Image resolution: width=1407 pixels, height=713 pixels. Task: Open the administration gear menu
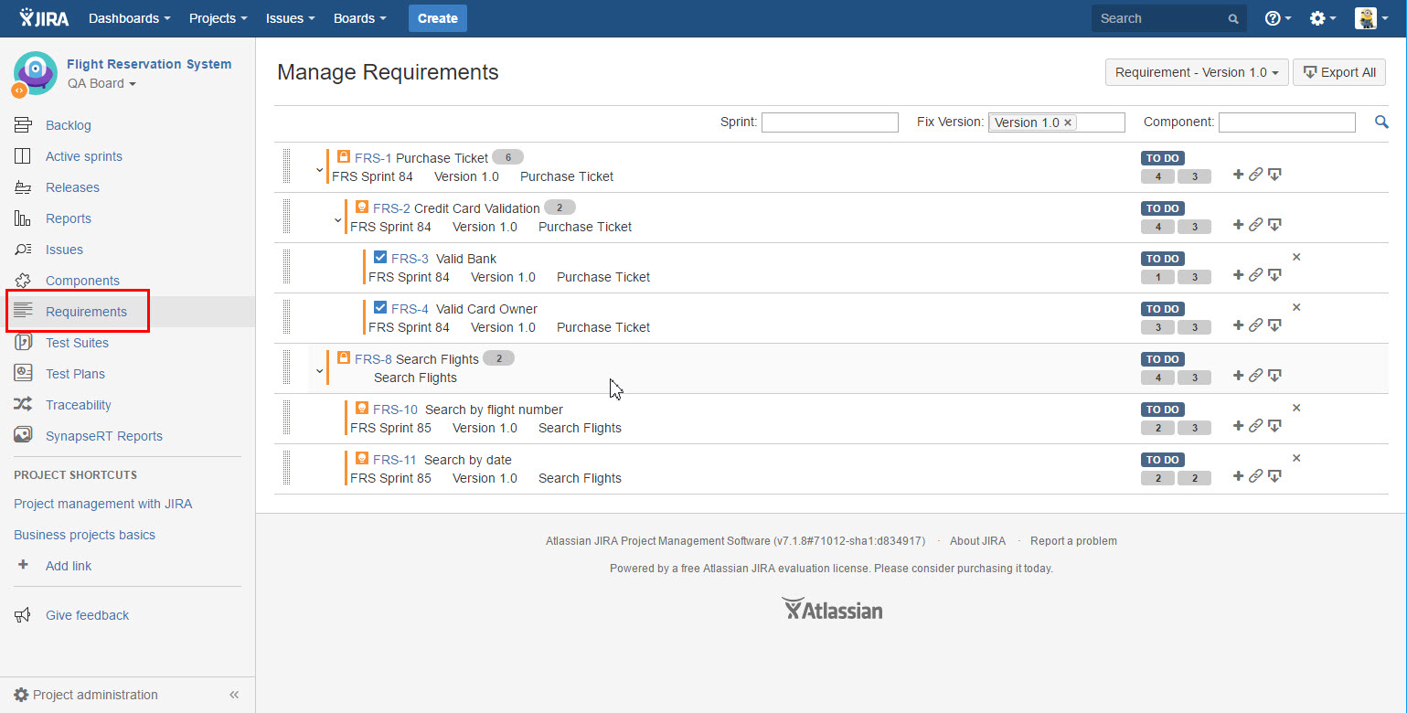1322,18
